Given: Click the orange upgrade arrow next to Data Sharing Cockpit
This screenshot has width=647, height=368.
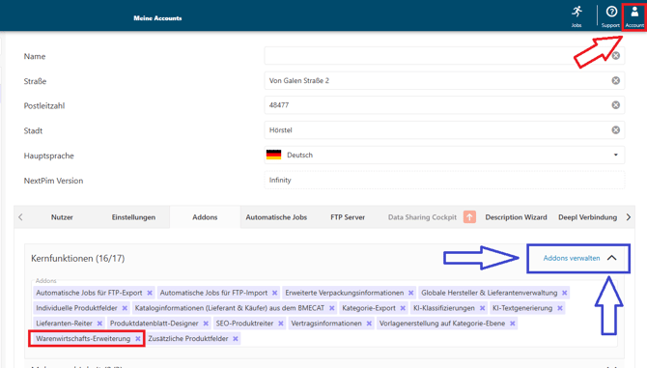Looking at the screenshot, I should (x=469, y=217).
